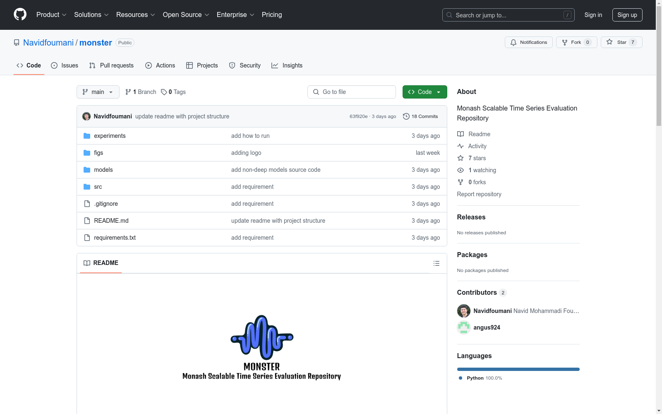Screen dimensions: 662x414
Task: Open the Insights tab
Action: click(287, 65)
